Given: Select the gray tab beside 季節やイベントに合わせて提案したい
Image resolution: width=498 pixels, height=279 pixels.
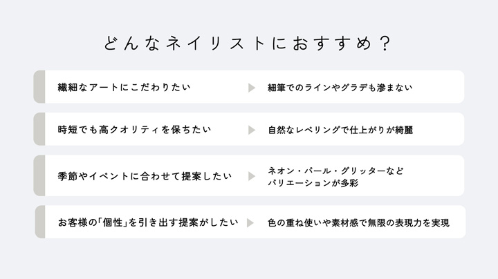Looking at the screenshot, I should pos(39,175).
